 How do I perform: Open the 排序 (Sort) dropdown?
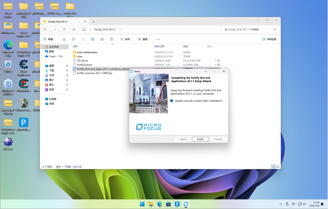coord(126,39)
